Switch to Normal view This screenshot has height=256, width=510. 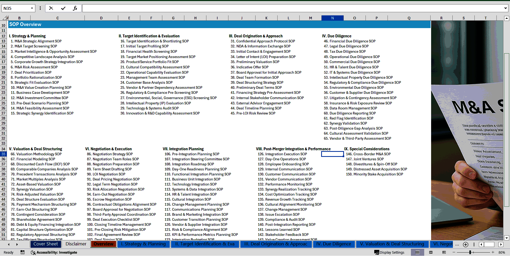click(x=418, y=252)
